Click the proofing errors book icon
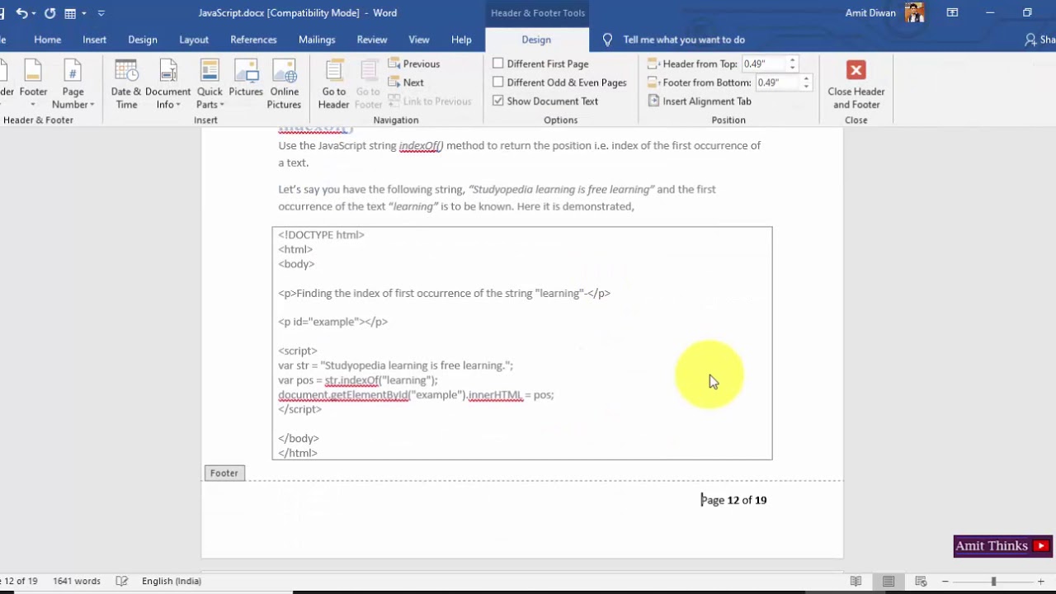The image size is (1056, 594). tap(122, 581)
